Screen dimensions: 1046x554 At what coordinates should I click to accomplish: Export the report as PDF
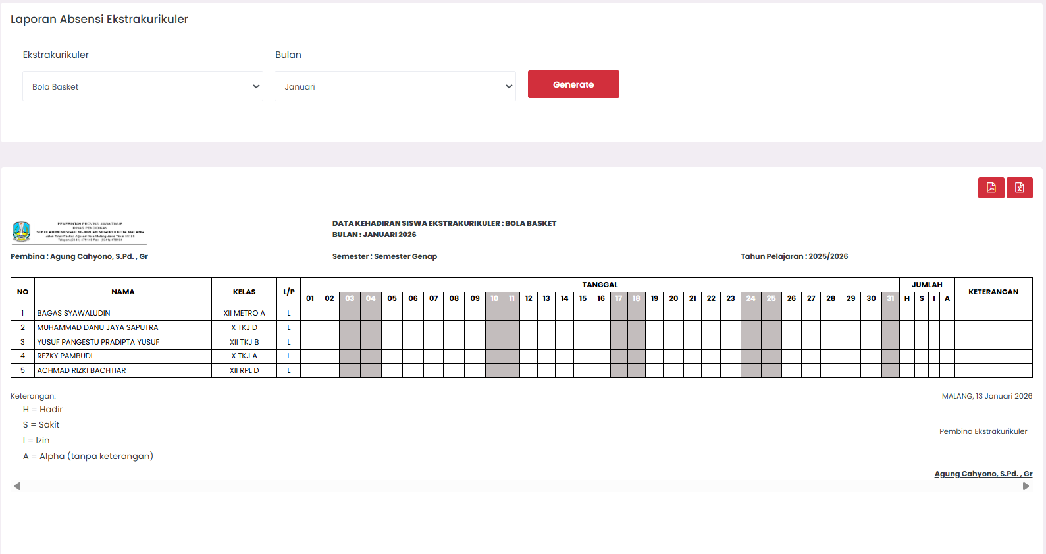pyautogui.click(x=991, y=188)
